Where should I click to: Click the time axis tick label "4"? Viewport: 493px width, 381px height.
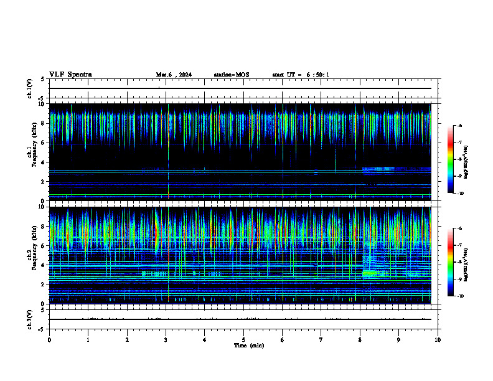205,340
